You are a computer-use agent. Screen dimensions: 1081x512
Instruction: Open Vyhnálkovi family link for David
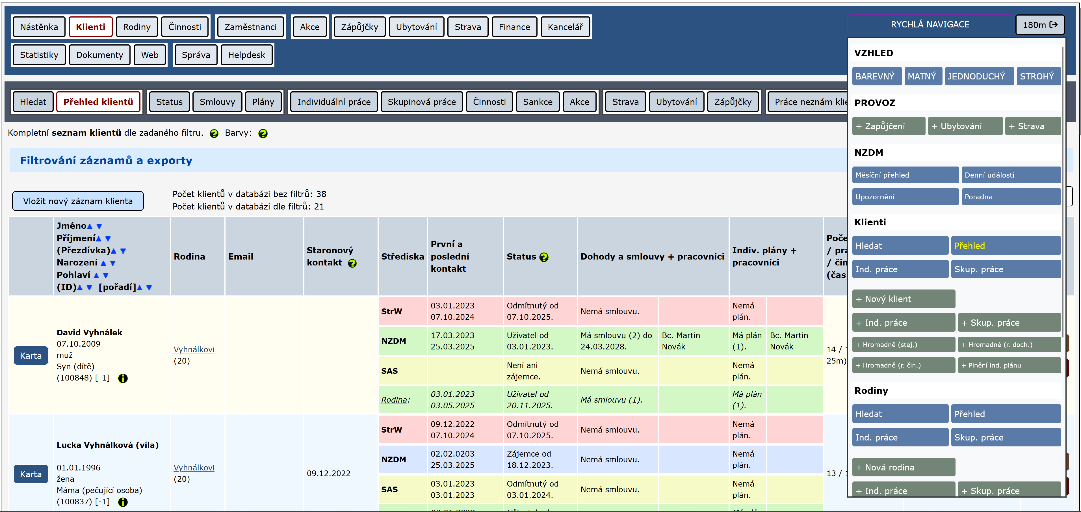pos(194,349)
